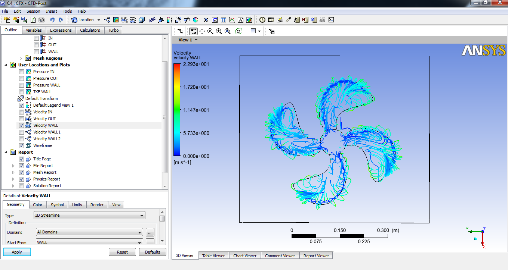Insert a Volume Rendering cube icon
Image resolution: width=508 pixels, height=270 pixels.
[x=141, y=20]
